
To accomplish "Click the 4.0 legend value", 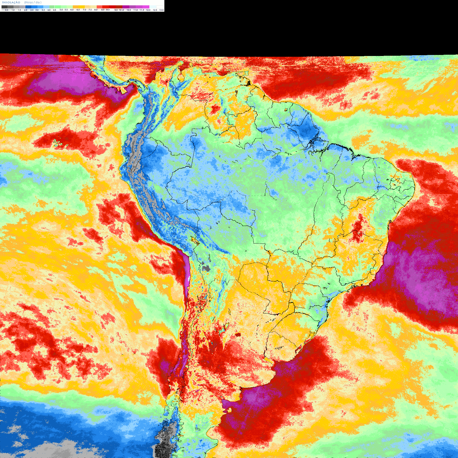I will tap(49, 10).
